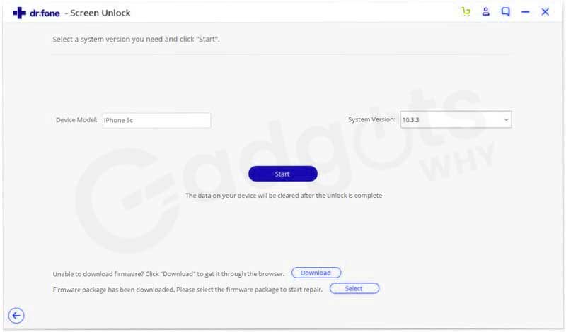Click the Firmware package has been downloaded message
The image size is (566, 332).
click(187, 290)
